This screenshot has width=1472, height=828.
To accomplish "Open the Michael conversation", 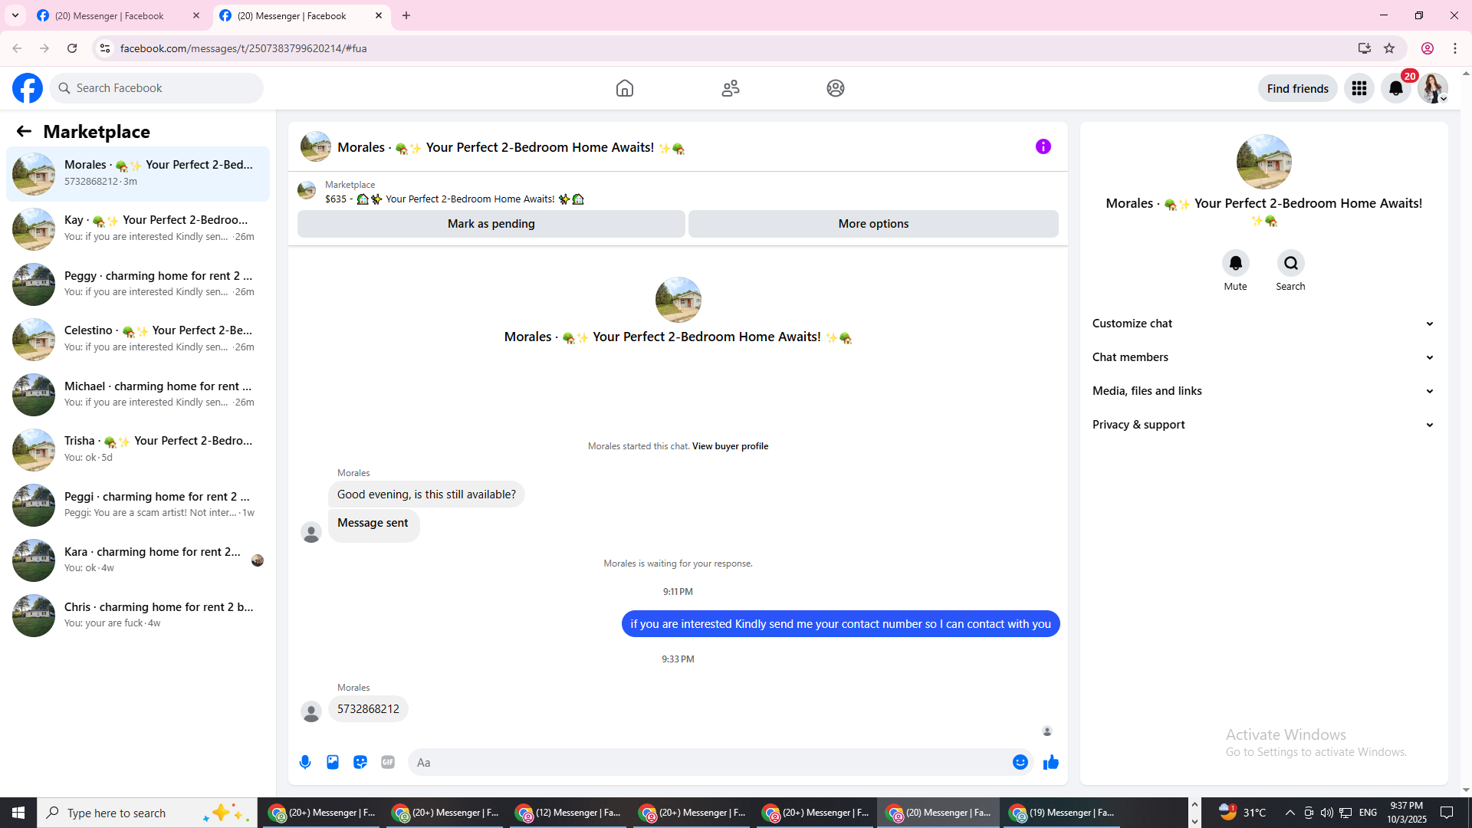I will click(138, 394).
